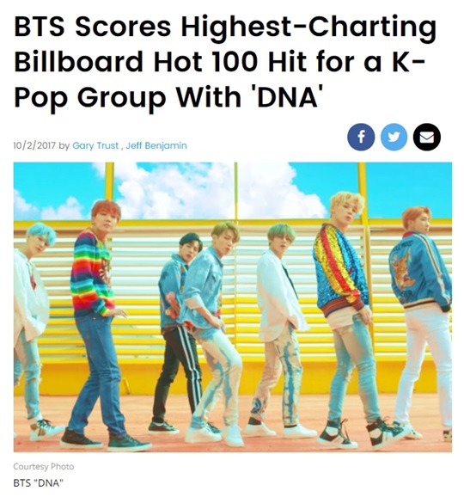Tweet the article via Twitter icon
The height and width of the screenshot is (497, 464).
pos(394,137)
